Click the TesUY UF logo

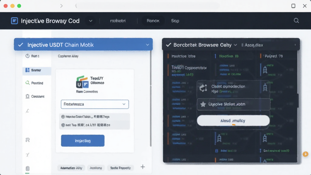(82, 82)
